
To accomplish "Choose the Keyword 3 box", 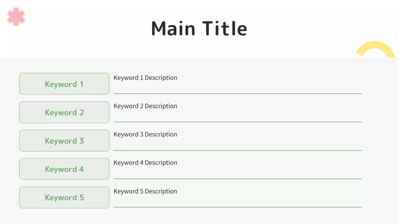I will click(x=64, y=141).
